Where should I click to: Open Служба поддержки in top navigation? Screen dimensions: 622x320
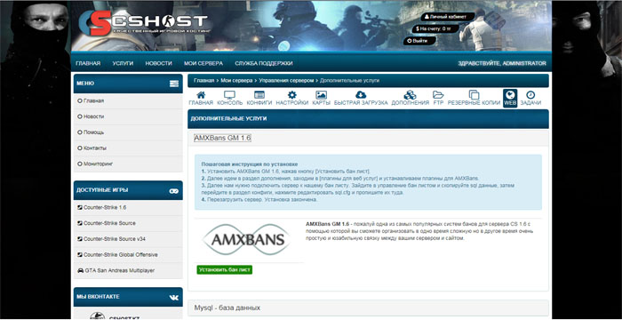264,63
